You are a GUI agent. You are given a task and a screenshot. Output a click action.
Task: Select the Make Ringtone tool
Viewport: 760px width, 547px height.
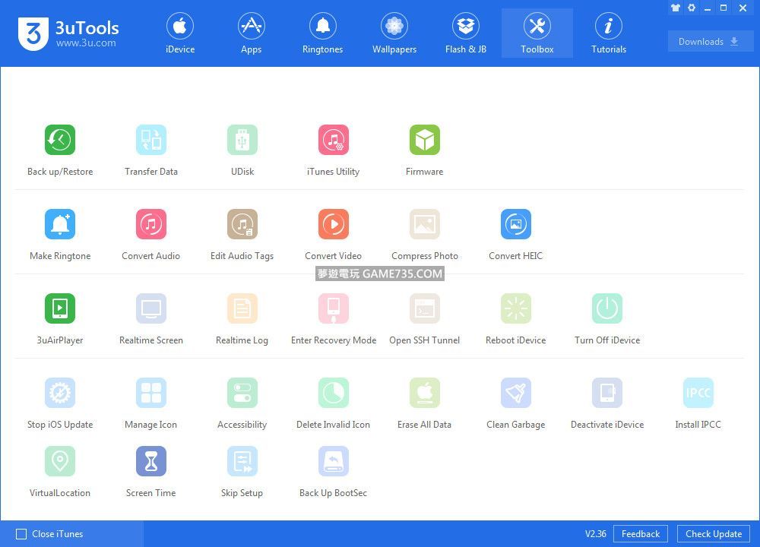(x=60, y=225)
